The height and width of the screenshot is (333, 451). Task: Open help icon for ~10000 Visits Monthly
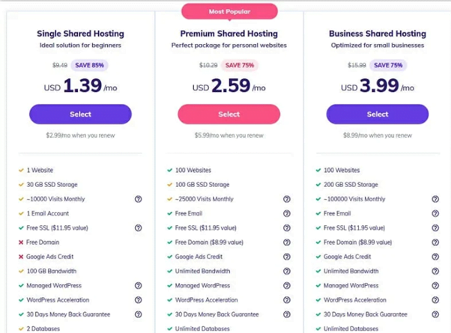[139, 199]
